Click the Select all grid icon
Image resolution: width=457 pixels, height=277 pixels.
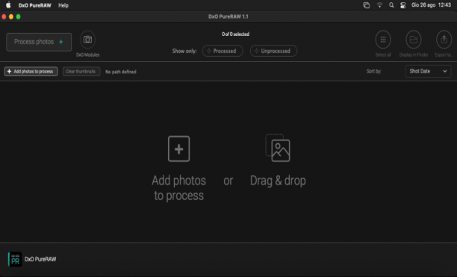tap(383, 40)
